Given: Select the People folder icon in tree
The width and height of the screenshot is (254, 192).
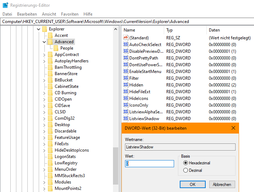Looking at the screenshot, I should [x=56, y=48].
